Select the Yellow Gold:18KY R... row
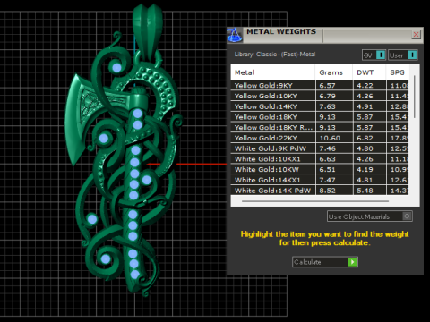Image resolution: width=430 pixels, height=322 pixels. pos(320,127)
